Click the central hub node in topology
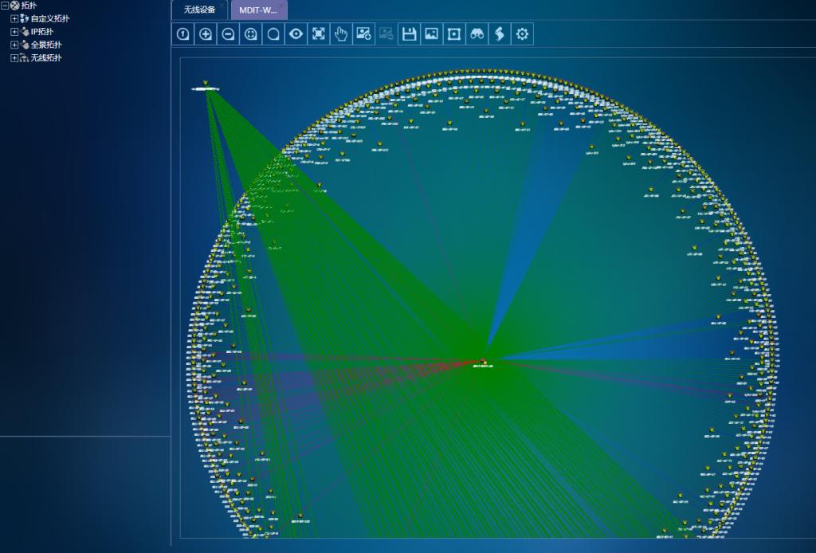The height and width of the screenshot is (553, 816). [483, 362]
